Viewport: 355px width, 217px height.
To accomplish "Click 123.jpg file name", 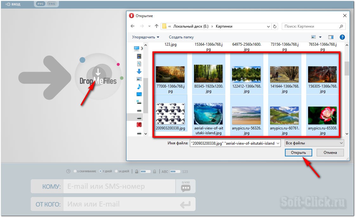I will pyautogui.click(x=170, y=44).
